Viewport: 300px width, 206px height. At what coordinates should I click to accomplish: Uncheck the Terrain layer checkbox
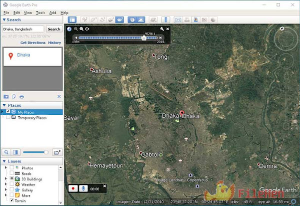tap(11, 200)
